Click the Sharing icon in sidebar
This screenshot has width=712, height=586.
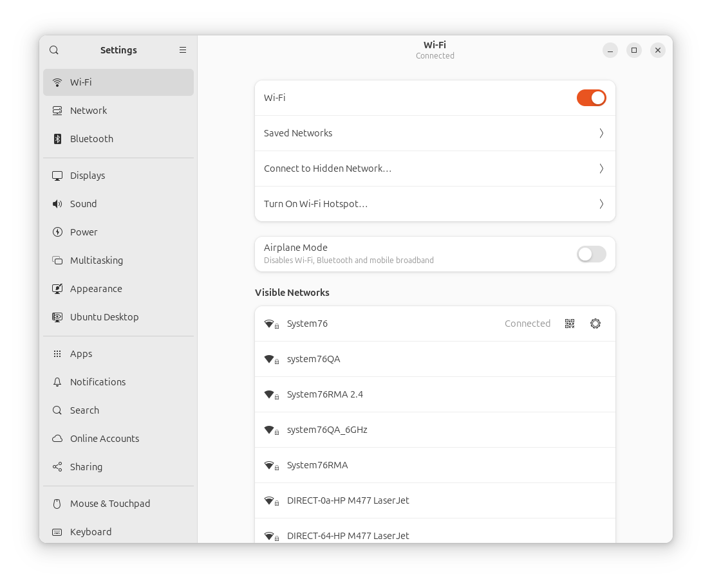(57, 467)
